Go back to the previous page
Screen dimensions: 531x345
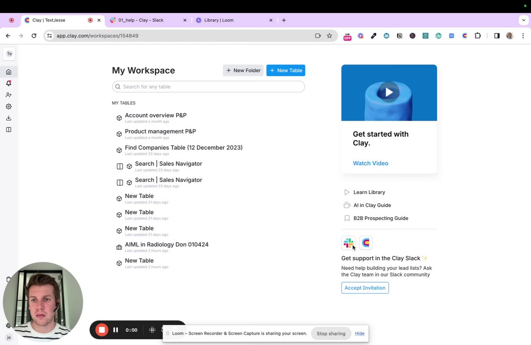(x=8, y=36)
